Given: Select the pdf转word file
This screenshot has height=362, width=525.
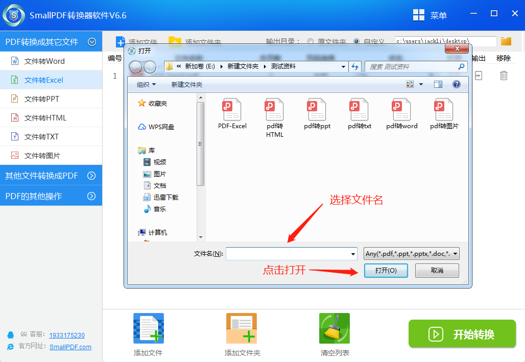Looking at the screenshot, I should (401, 109).
